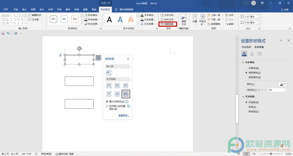The image size is (293, 156).
Task: Switch to the 审阅 Review tab
Action: coord(77,9)
